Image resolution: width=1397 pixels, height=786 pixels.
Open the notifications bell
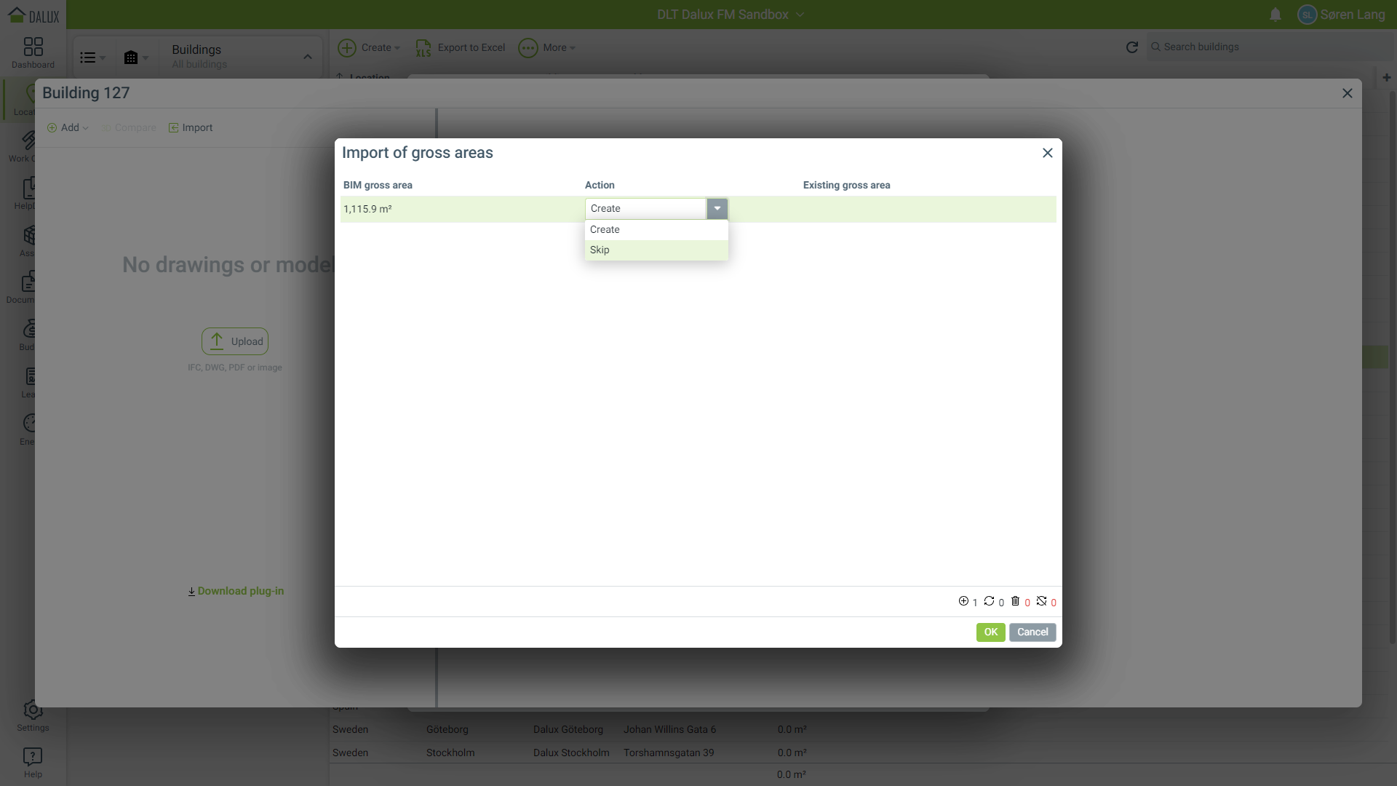tap(1275, 15)
